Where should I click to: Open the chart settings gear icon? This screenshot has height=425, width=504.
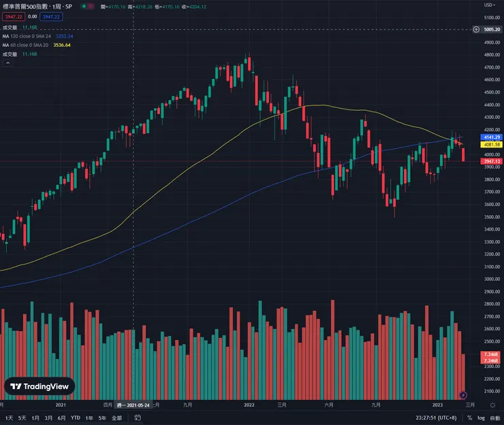click(492, 405)
